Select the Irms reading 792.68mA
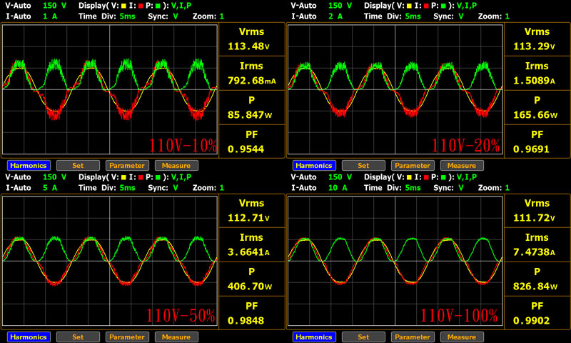This screenshot has height=343, width=571. tap(252, 81)
